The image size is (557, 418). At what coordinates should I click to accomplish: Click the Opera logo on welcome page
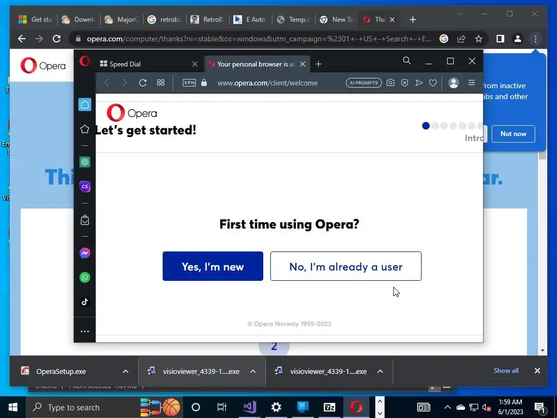[132, 113]
